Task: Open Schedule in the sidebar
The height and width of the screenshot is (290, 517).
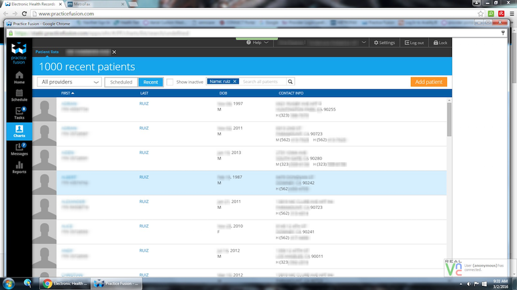Action: (19, 95)
